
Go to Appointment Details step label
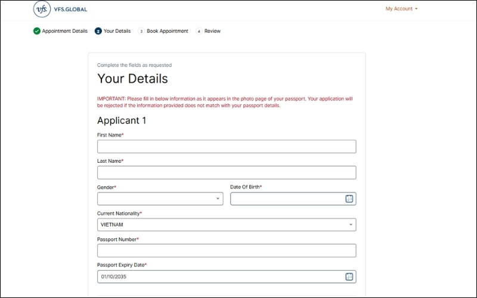click(64, 31)
